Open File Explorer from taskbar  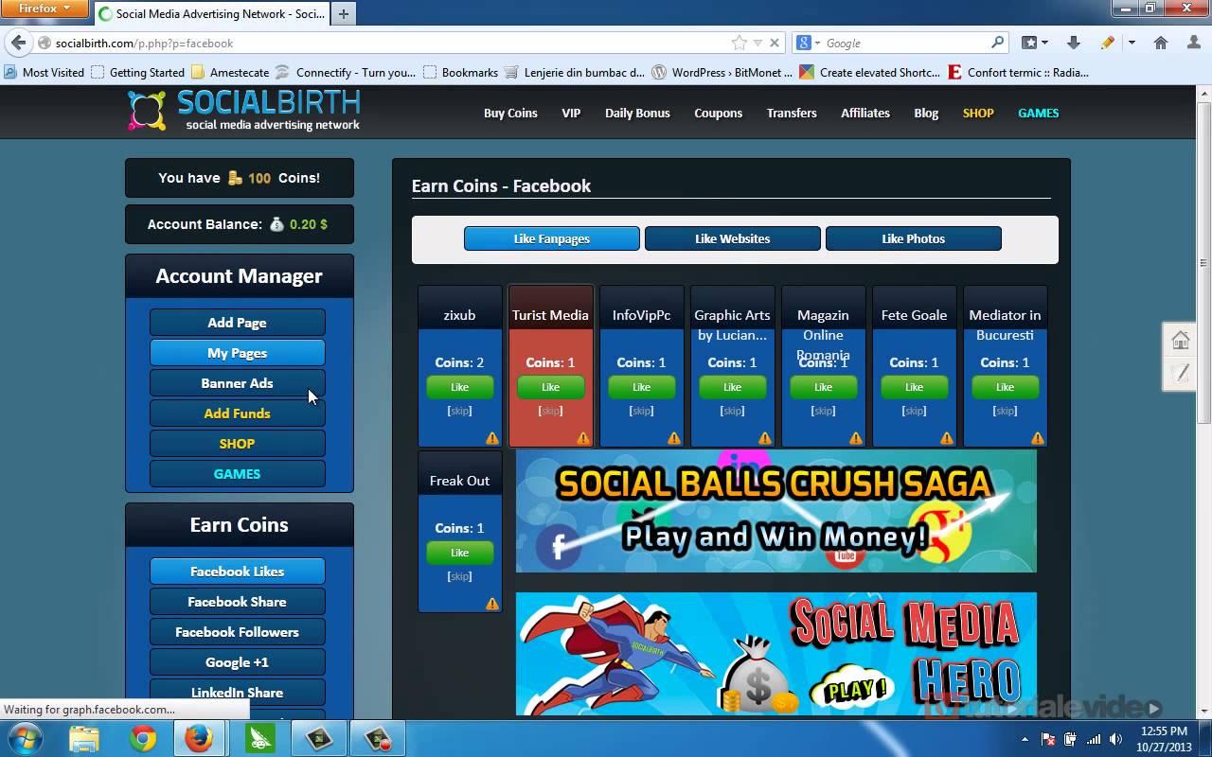(84, 738)
